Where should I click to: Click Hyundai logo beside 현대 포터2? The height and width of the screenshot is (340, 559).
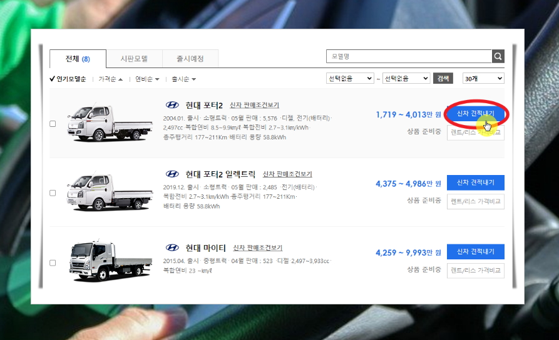click(x=172, y=105)
